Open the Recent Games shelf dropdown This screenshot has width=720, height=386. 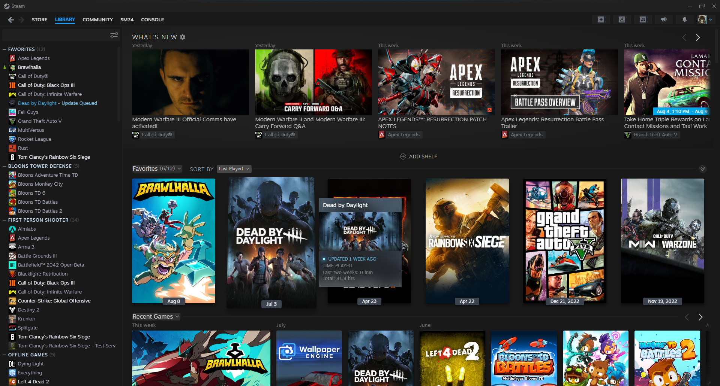point(156,316)
